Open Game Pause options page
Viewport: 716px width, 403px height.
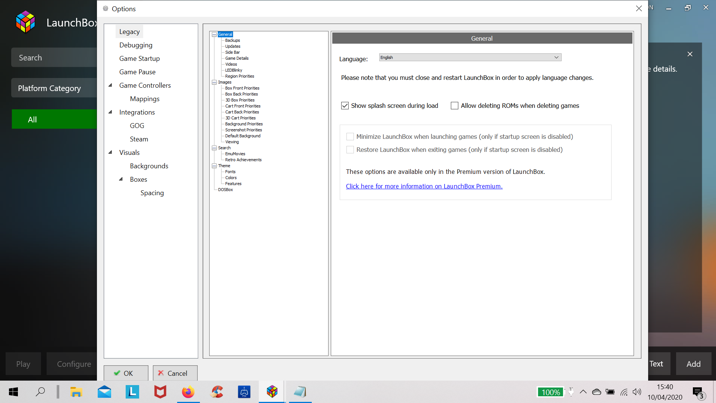point(137,72)
